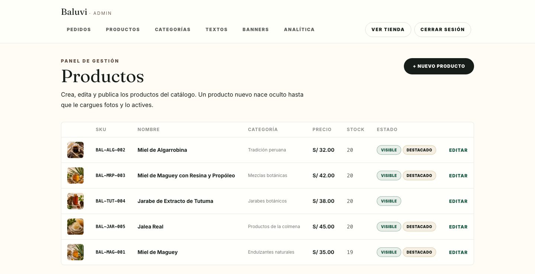
Task: Click category Productos de la colmena
Action: 274,227
